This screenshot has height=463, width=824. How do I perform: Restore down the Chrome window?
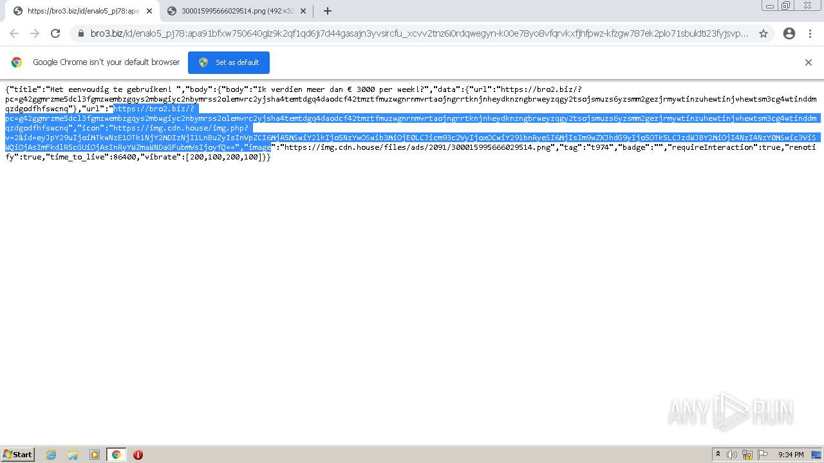(786, 5)
